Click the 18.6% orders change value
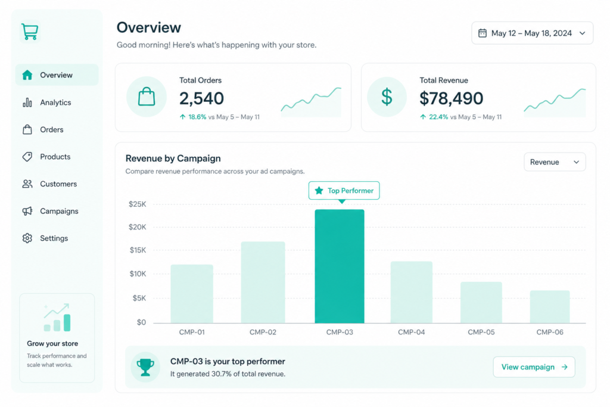Viewport: 610px width, 407px height. 197,117
